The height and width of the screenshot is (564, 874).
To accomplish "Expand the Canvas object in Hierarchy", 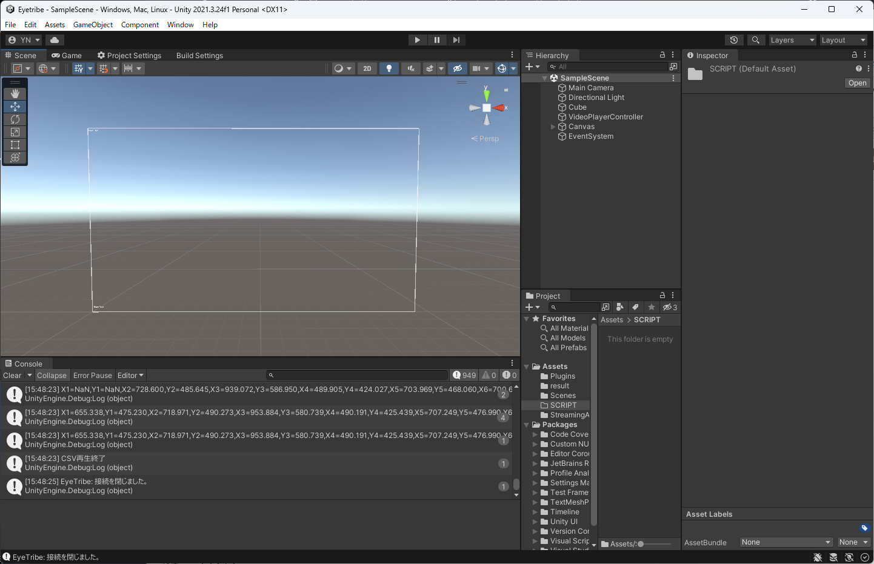I will 553,127.
